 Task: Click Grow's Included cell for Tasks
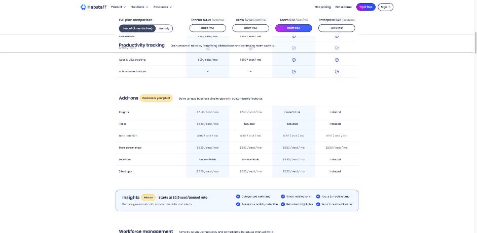249,124
